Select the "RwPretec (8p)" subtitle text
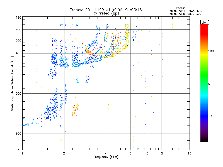Screen dimensions: 223x167 [106, 13]
